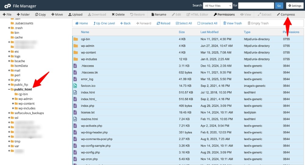Expand the etc tree folder

[9, 52]
